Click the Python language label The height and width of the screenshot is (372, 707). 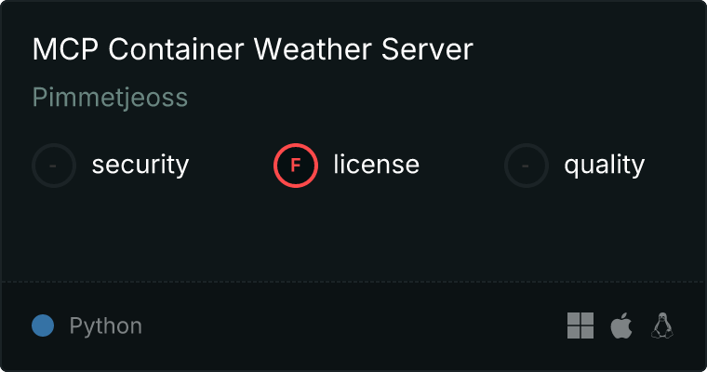105,326
